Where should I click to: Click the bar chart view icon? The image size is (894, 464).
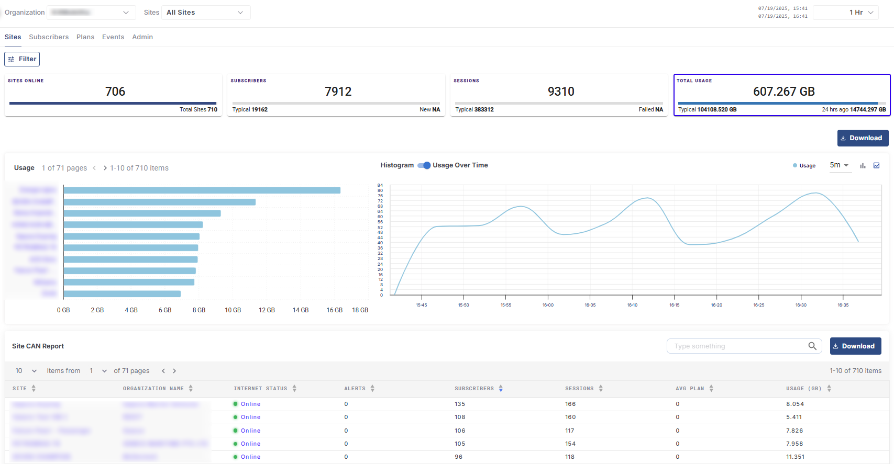[x=863, y=166]
